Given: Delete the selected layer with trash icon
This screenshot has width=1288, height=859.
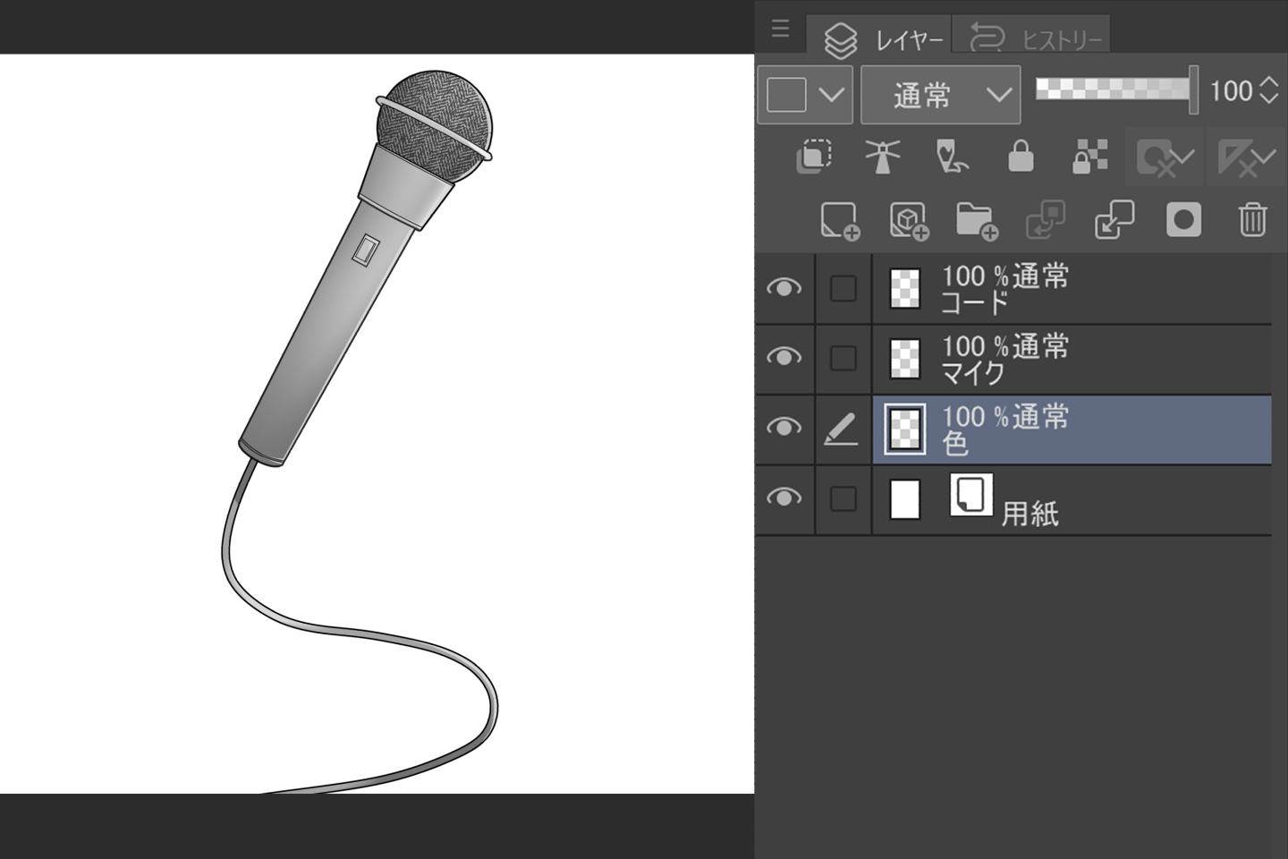Looking at the screenshot, I should pos(1251,220).
